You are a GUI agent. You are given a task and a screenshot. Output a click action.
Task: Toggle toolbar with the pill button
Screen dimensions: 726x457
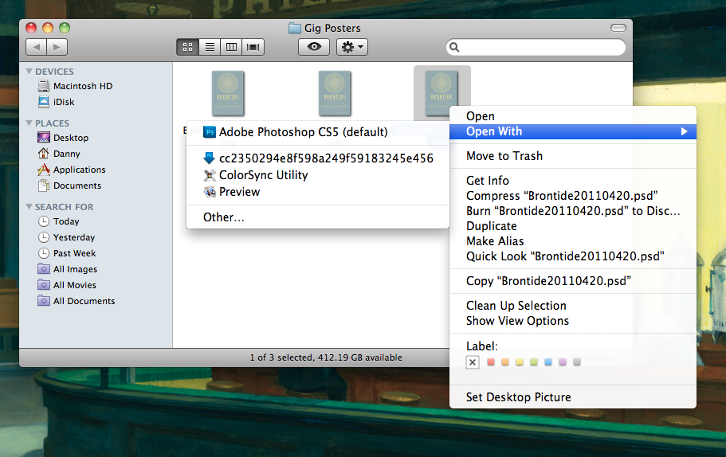[618, 28]
